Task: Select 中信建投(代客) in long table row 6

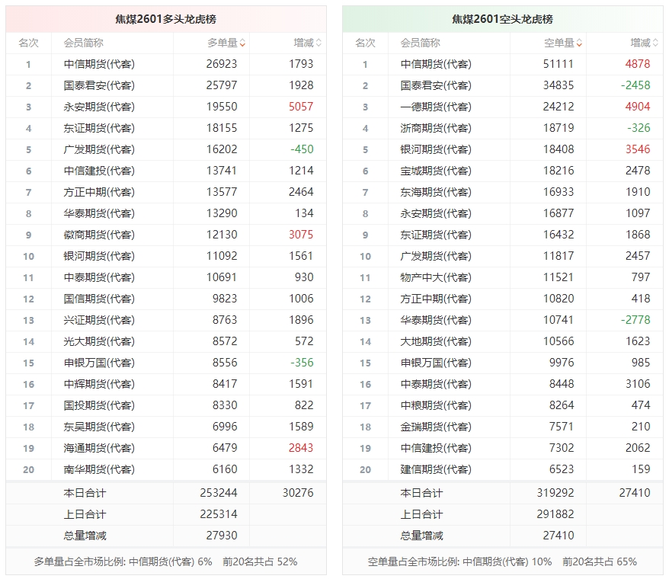Action: point(99,171)
